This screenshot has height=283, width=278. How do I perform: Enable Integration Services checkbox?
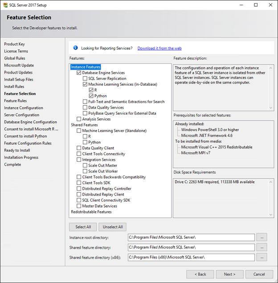click(x=79, y=159)
